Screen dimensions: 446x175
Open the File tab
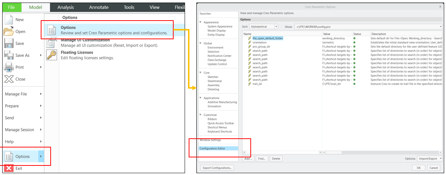click(x=11, y=7)
